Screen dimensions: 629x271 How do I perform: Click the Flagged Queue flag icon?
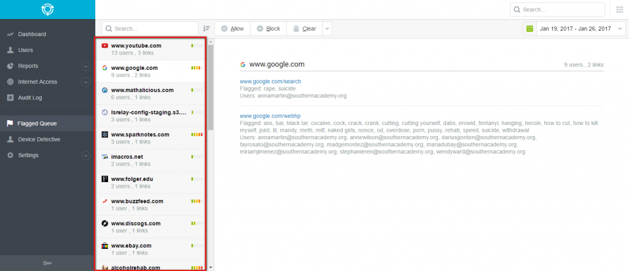[10, 123]
